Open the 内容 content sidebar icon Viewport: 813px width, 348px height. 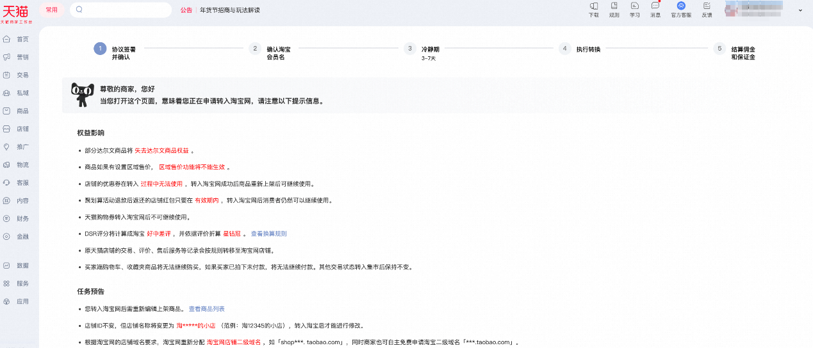click(x=6, y=200)
